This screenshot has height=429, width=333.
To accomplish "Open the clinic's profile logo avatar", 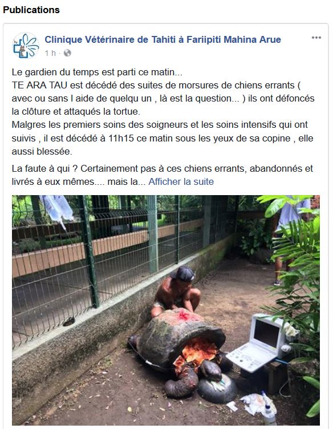I will [26, 46].
